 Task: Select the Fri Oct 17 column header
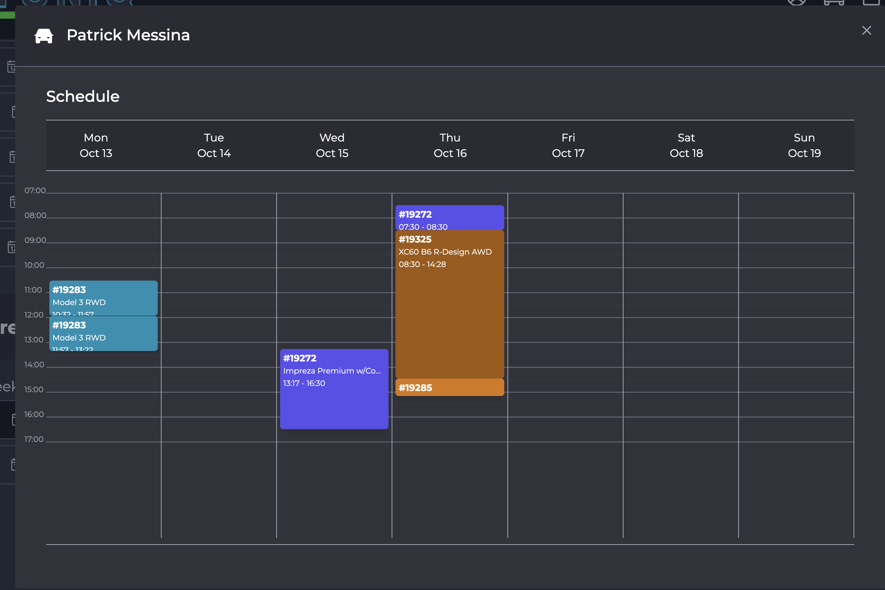pyautogui.click(x=568, y=145)
